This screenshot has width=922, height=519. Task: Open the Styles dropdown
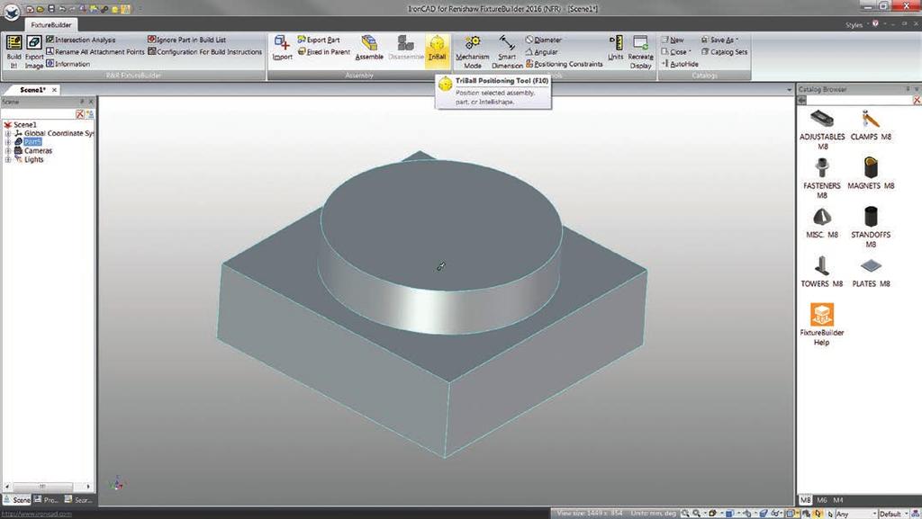point(856,24)
